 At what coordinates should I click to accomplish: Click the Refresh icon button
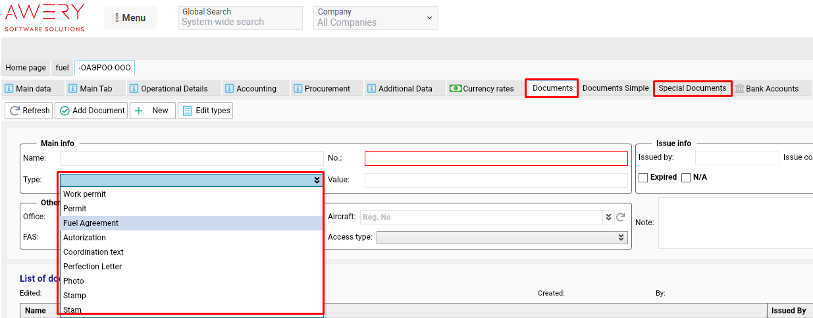14,111
